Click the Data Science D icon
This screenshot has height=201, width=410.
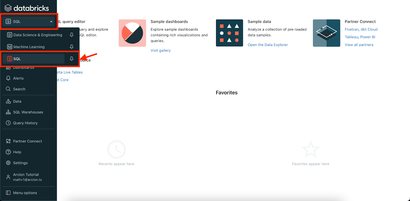[9, 35]
